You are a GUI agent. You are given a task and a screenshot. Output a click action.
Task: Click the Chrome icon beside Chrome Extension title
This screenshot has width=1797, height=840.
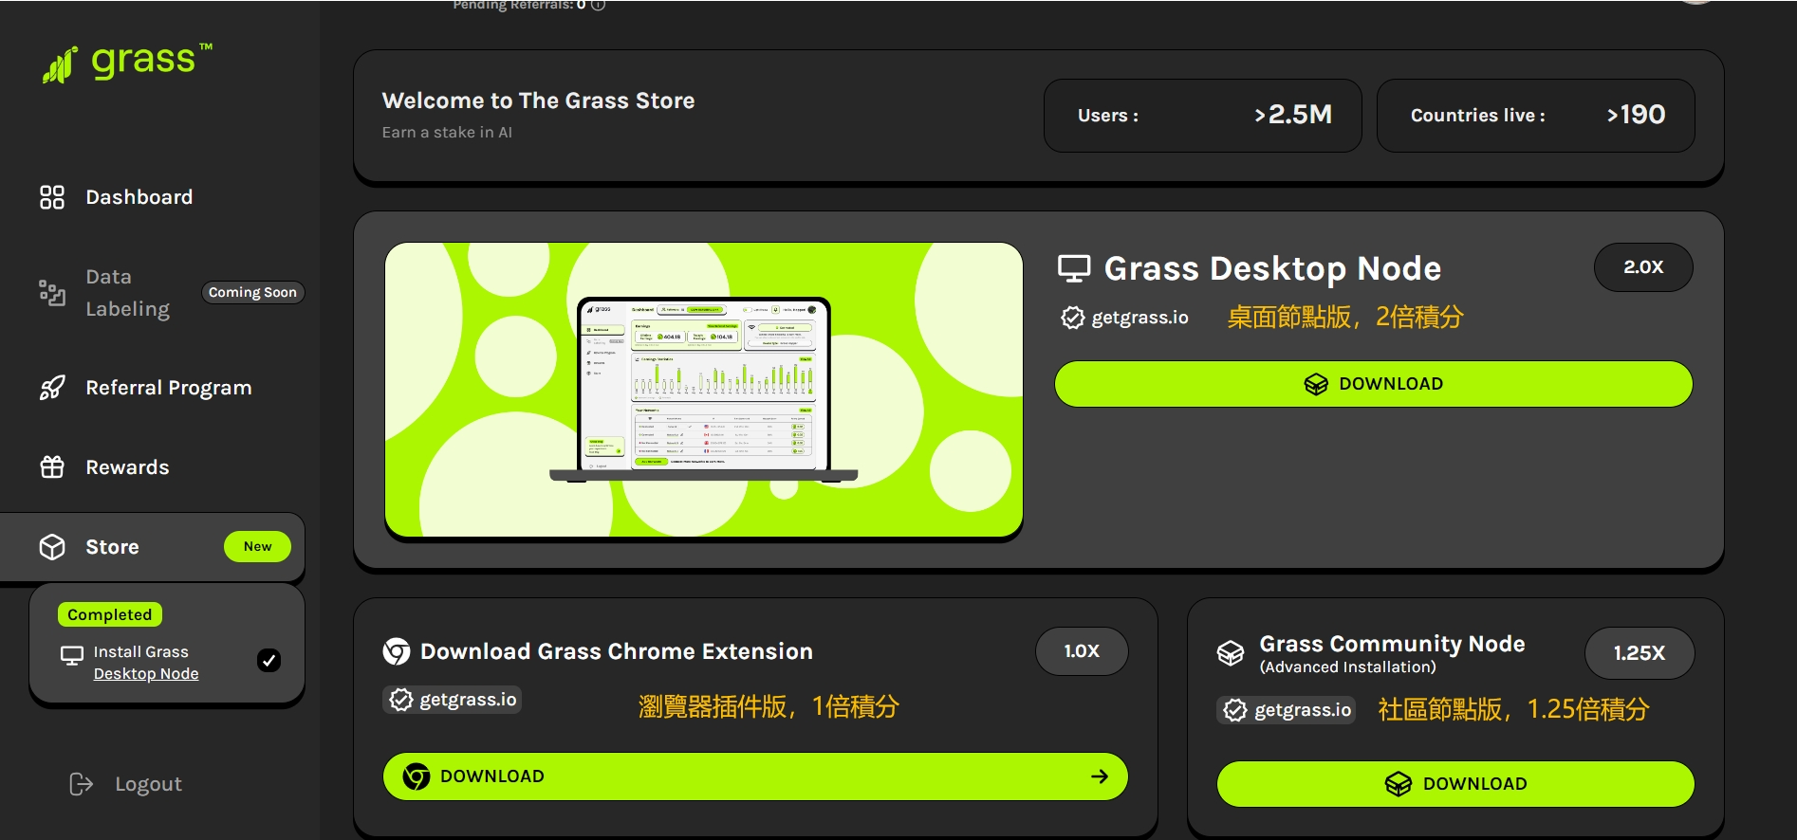(x=397, y=651)
